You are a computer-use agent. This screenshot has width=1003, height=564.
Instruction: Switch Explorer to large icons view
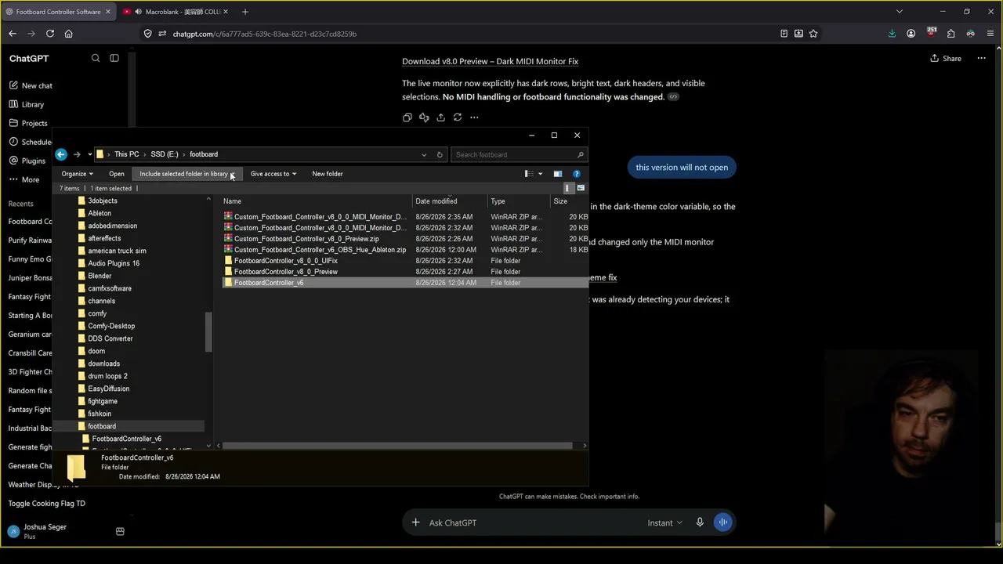[x=581, y=188]
